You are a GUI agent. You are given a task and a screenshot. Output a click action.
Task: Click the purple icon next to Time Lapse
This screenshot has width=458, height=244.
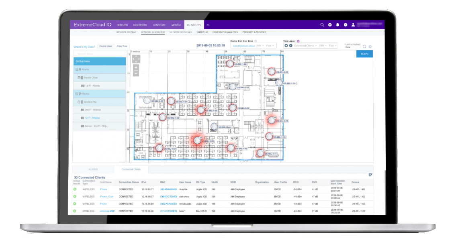click(x=298, y=41)
